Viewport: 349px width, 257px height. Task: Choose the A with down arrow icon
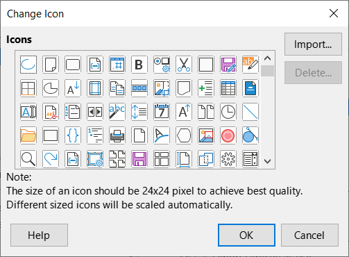pyautogui.click(x=73, y=88)
